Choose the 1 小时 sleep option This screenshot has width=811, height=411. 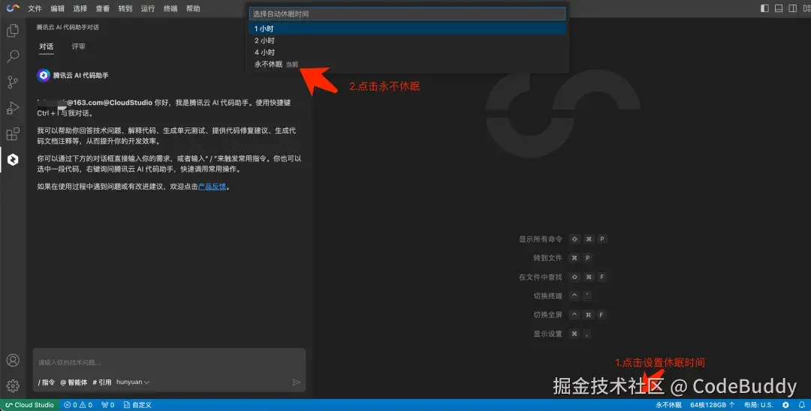(x=407, y=28)
